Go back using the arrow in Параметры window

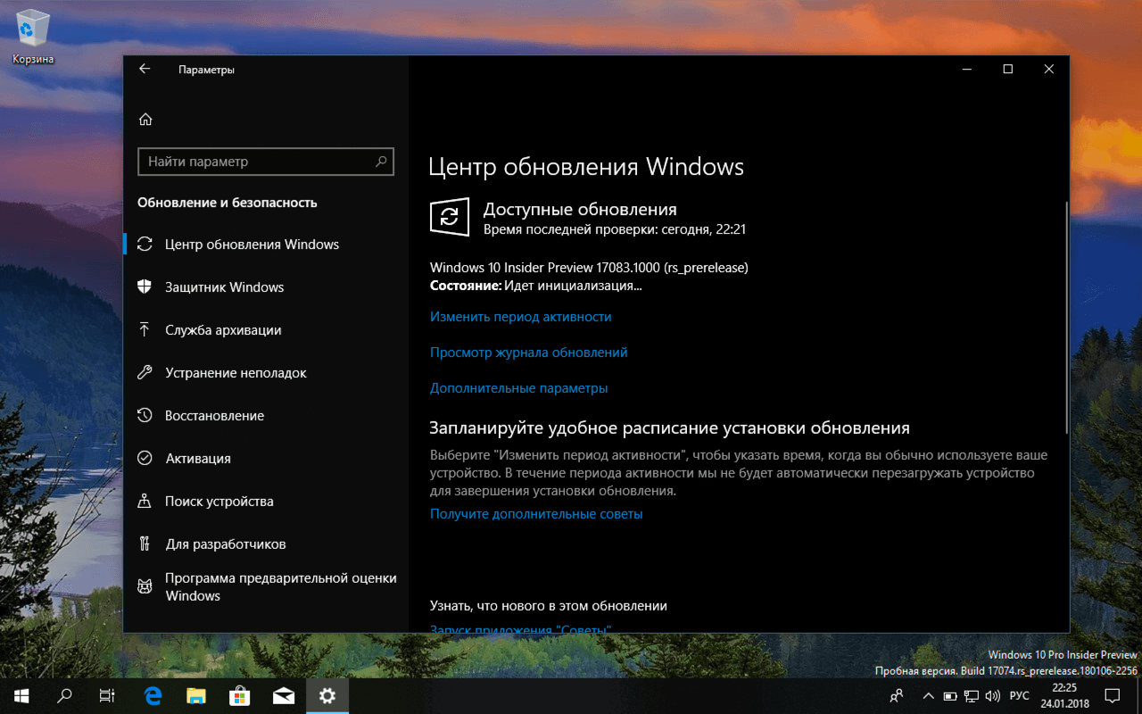[x=145, y=69]
